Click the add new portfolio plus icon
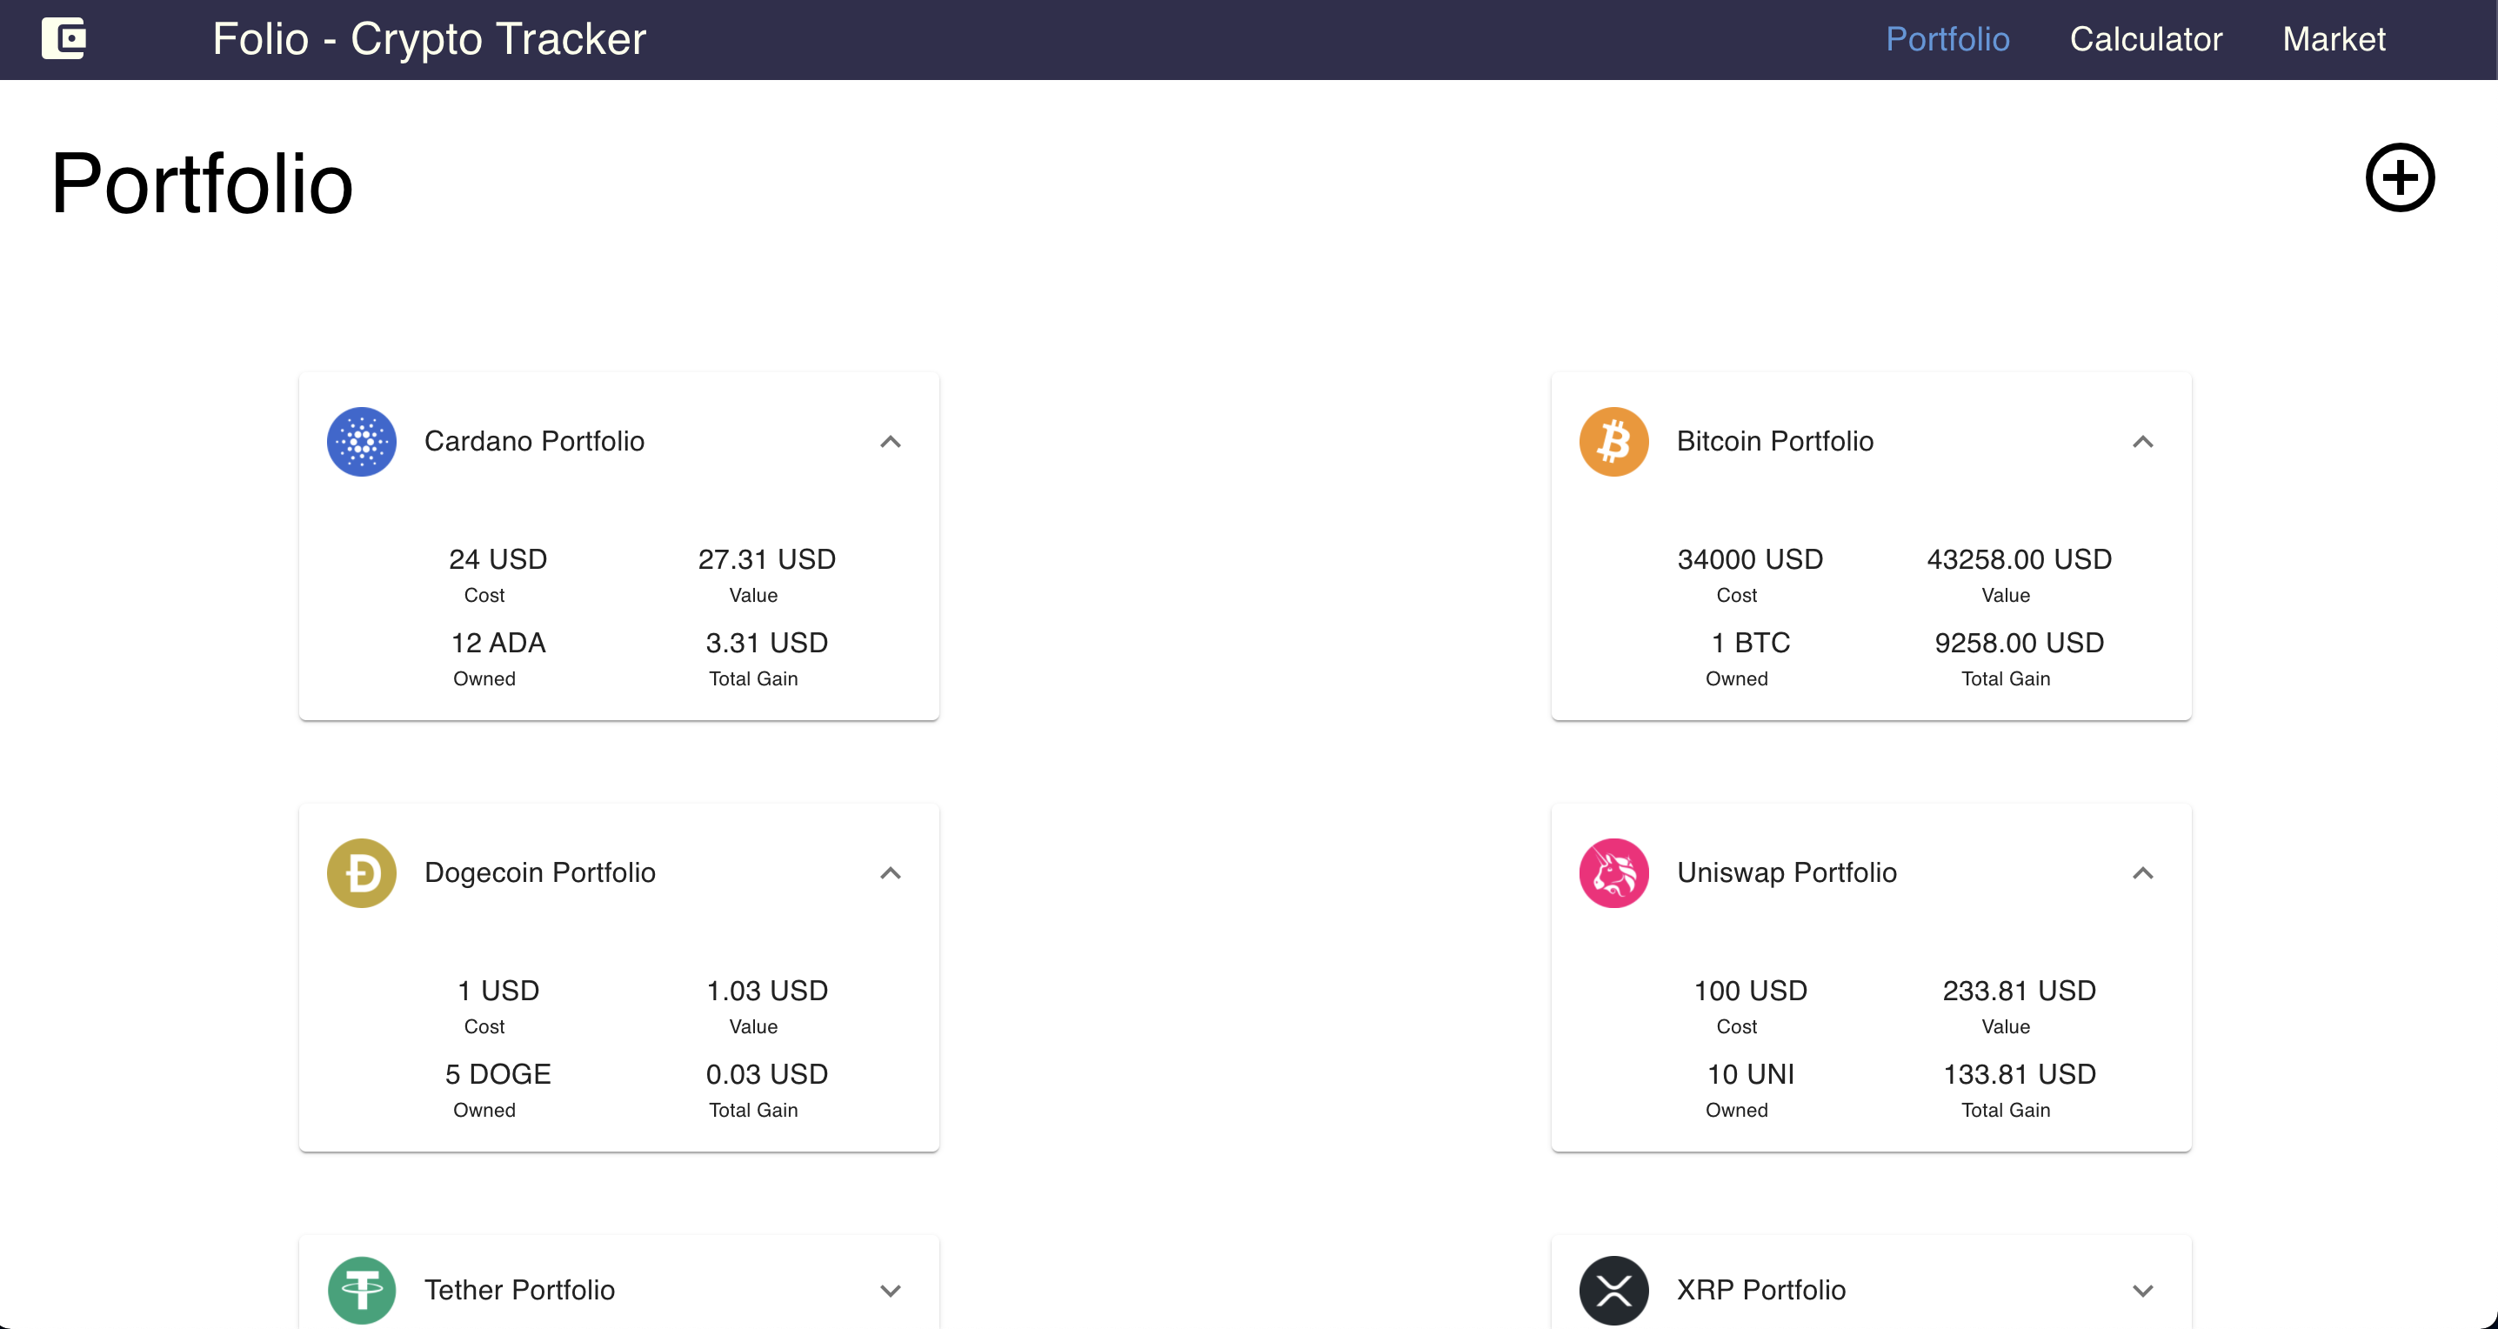This screenshot has width=2498, height=1329. tap(2401, 178)
